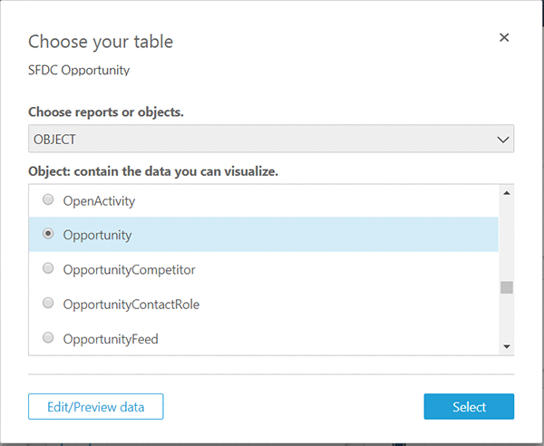544x446 pixels.
Task: Click scrollbar track above the thumb
Action: pyautogui.click(x=507, y=236)
